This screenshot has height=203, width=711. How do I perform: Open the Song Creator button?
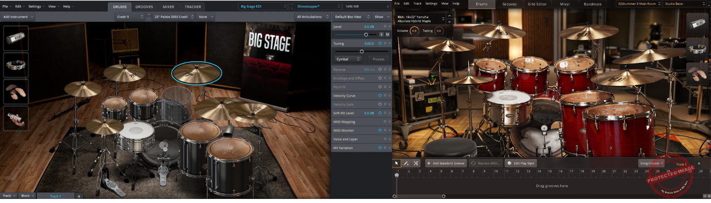pyautogui.click(x=652, y=163)
